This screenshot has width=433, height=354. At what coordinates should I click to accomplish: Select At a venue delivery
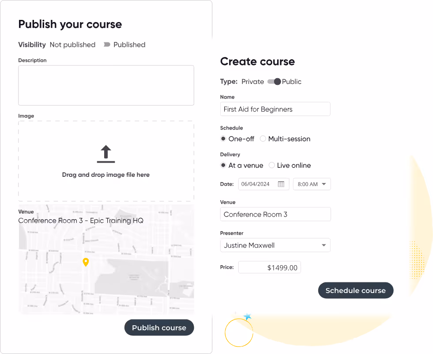[x=223, y=165]
